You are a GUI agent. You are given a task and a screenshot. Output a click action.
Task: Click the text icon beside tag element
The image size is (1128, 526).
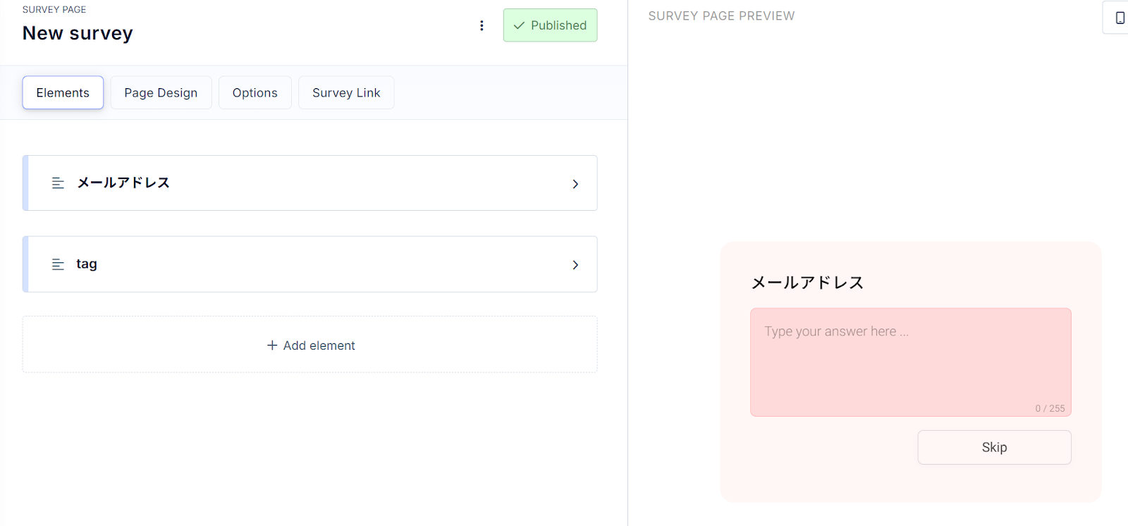tap(58, 264)
